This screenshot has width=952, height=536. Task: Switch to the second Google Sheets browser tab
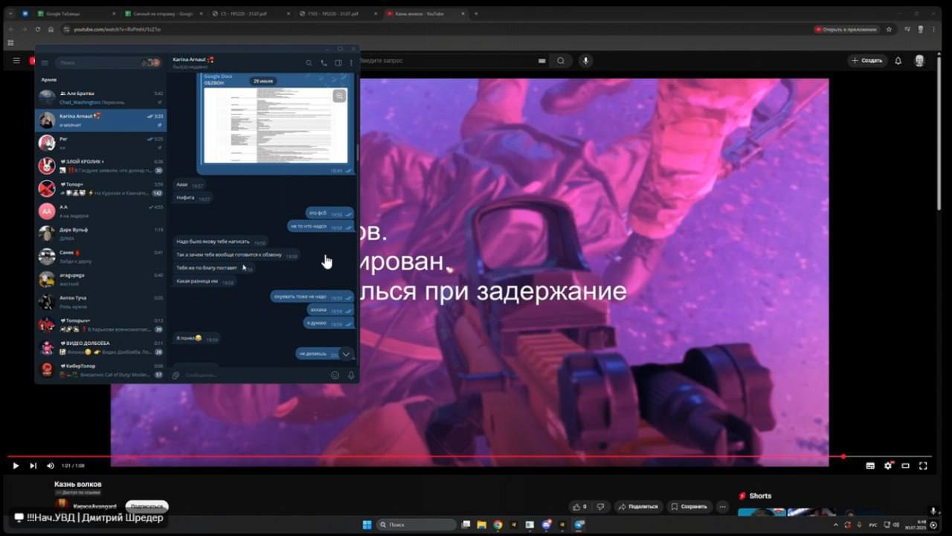coord(162,13)
